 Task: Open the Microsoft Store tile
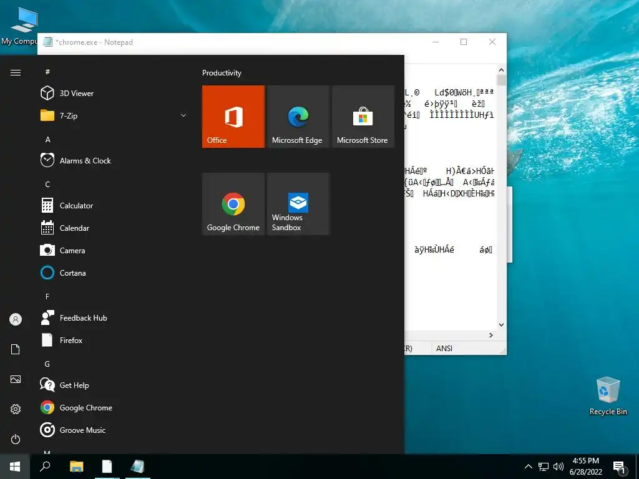click(363, 117)
